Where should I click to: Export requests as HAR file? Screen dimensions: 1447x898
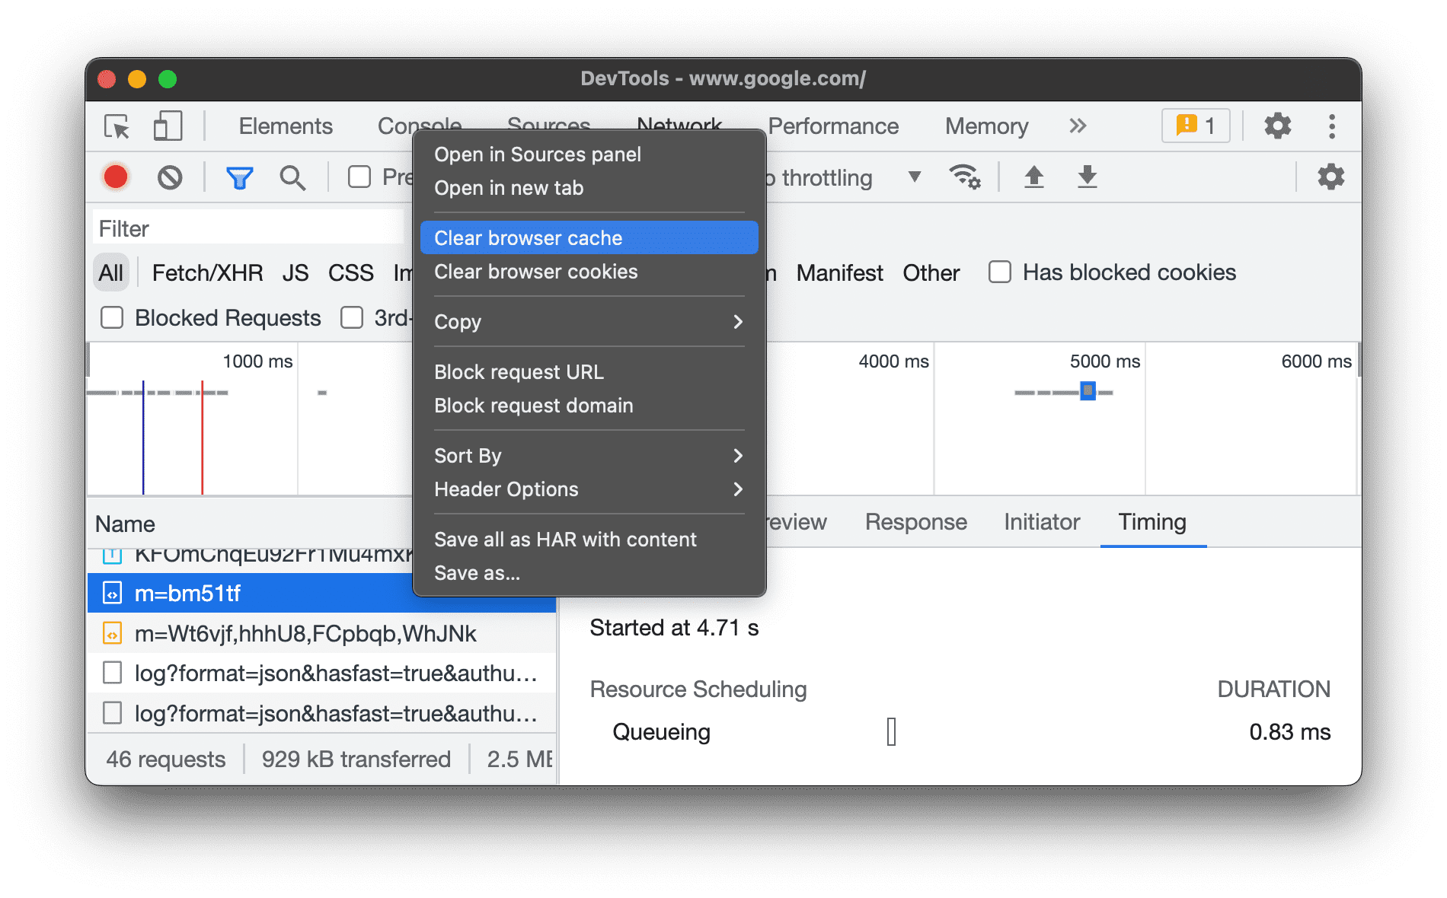point(1087,177)
